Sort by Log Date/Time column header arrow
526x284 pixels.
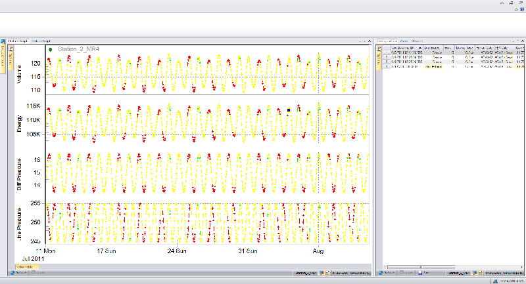tap(419, 48)
